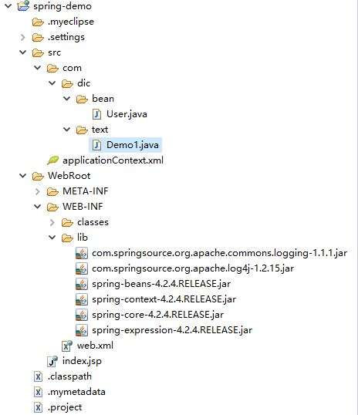Click the META-INF folder icon
Screen dimensions: 358x415
[x=52, y=191]
